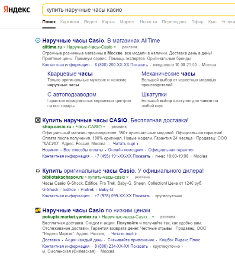Expand the arrow next to купить-часы-casio path
Image resolution: width=235 pixels, height=259 pixels.
click(127, 177)
